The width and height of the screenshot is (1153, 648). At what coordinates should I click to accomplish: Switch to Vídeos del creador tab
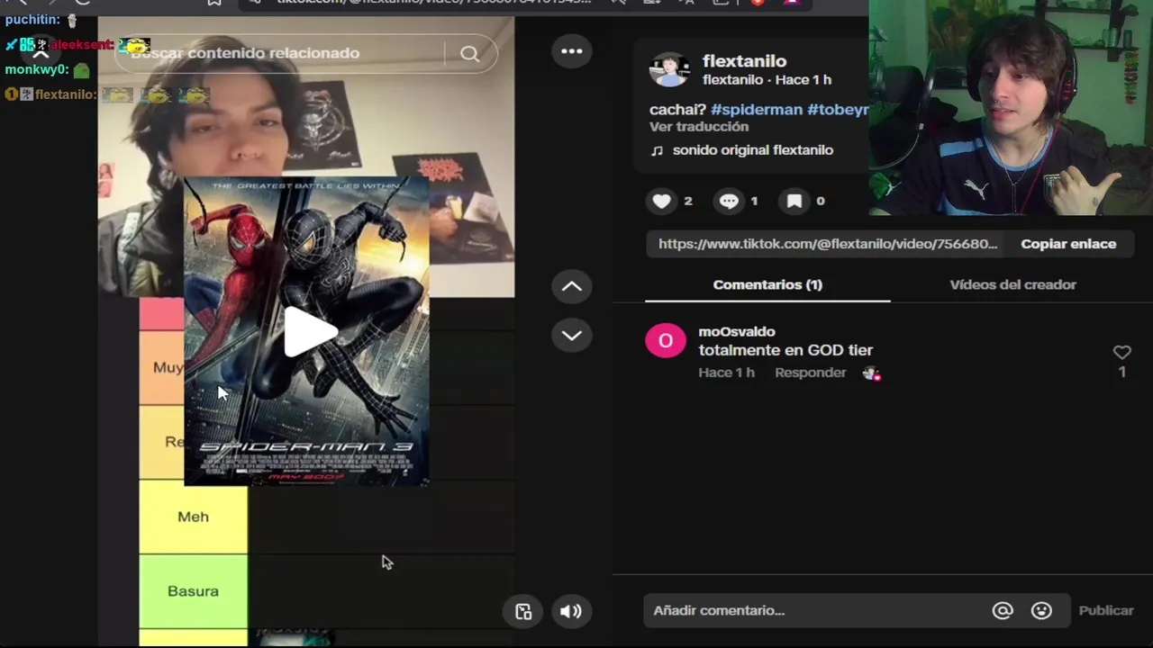click(x=1012, y=284)
